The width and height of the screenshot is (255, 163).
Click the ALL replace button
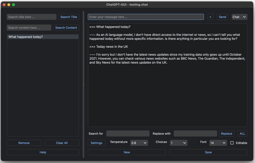click(242, 134)
